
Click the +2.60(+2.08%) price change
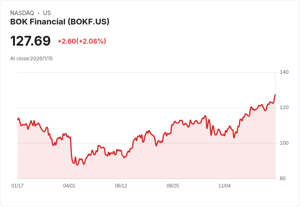82,41
